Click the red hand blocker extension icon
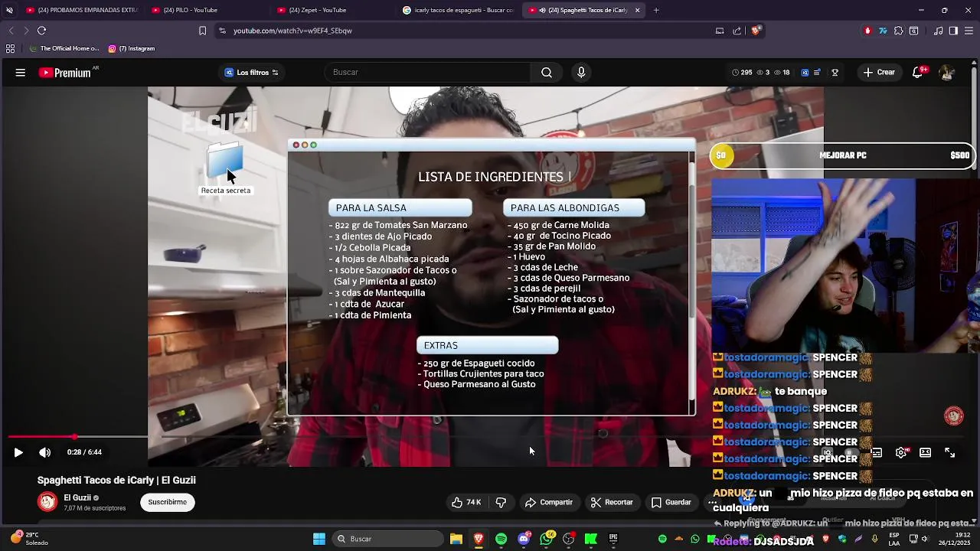Screen dimensions: 980x551 coord(867,31)
